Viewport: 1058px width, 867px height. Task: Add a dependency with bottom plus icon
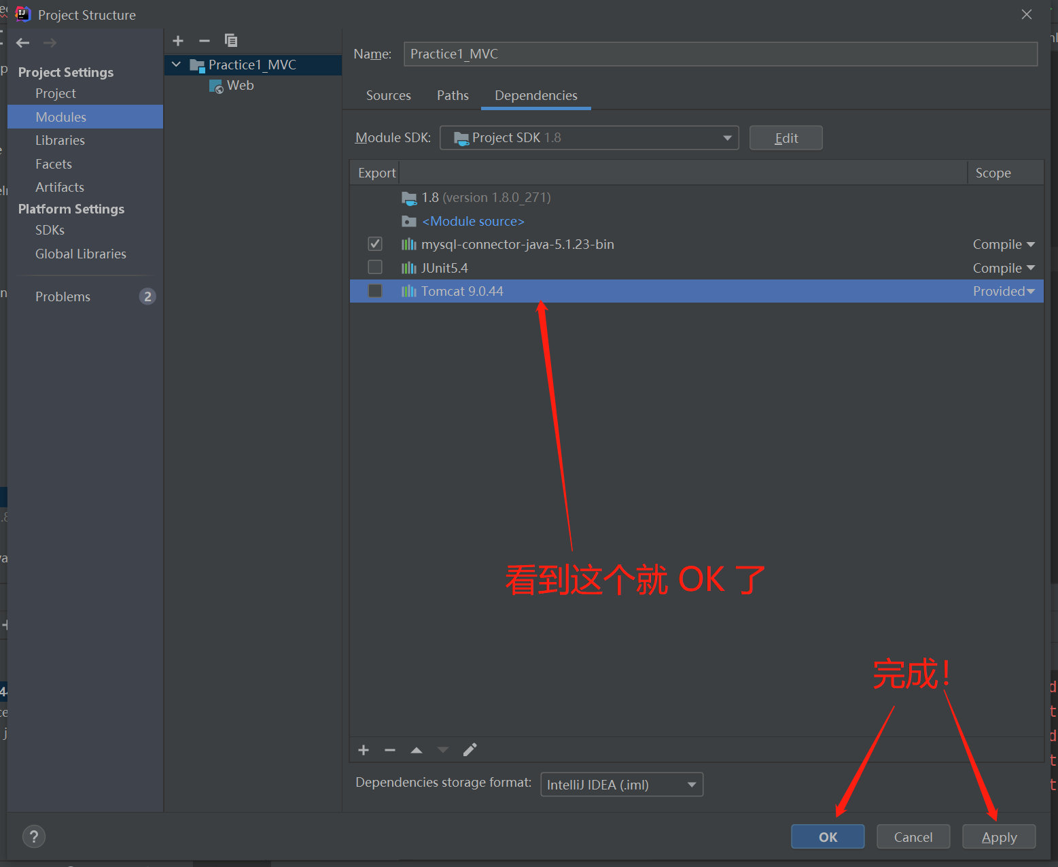(364, 750)
